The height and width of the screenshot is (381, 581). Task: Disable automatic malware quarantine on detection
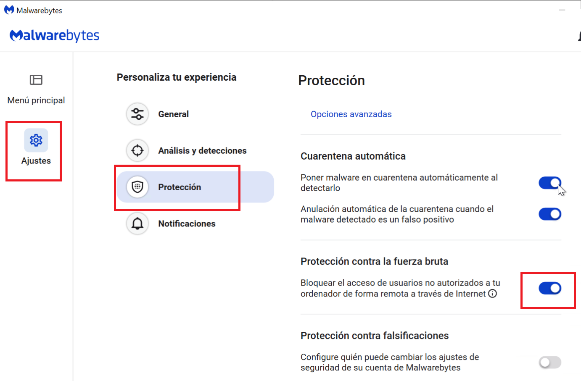pyautogui.click(x=549, y=183)
